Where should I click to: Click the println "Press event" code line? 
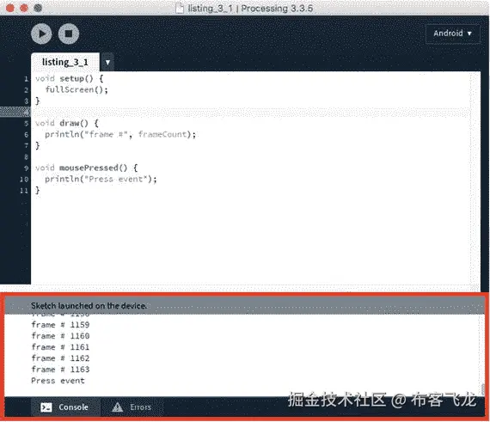(101, 179)
